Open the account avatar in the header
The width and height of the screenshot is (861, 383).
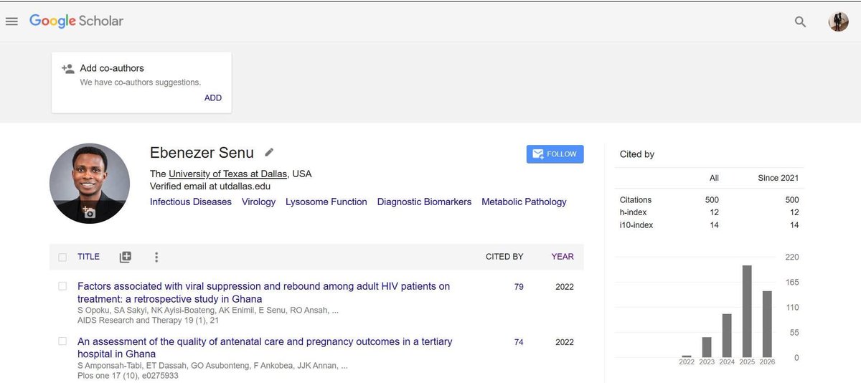coord(838,22)
